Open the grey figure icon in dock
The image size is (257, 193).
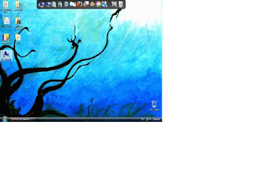tap(114, 4)
